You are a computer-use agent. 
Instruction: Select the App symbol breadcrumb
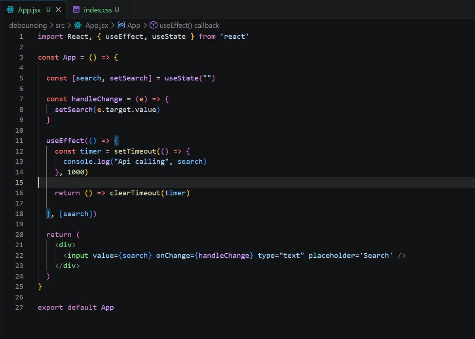(134, 25)
